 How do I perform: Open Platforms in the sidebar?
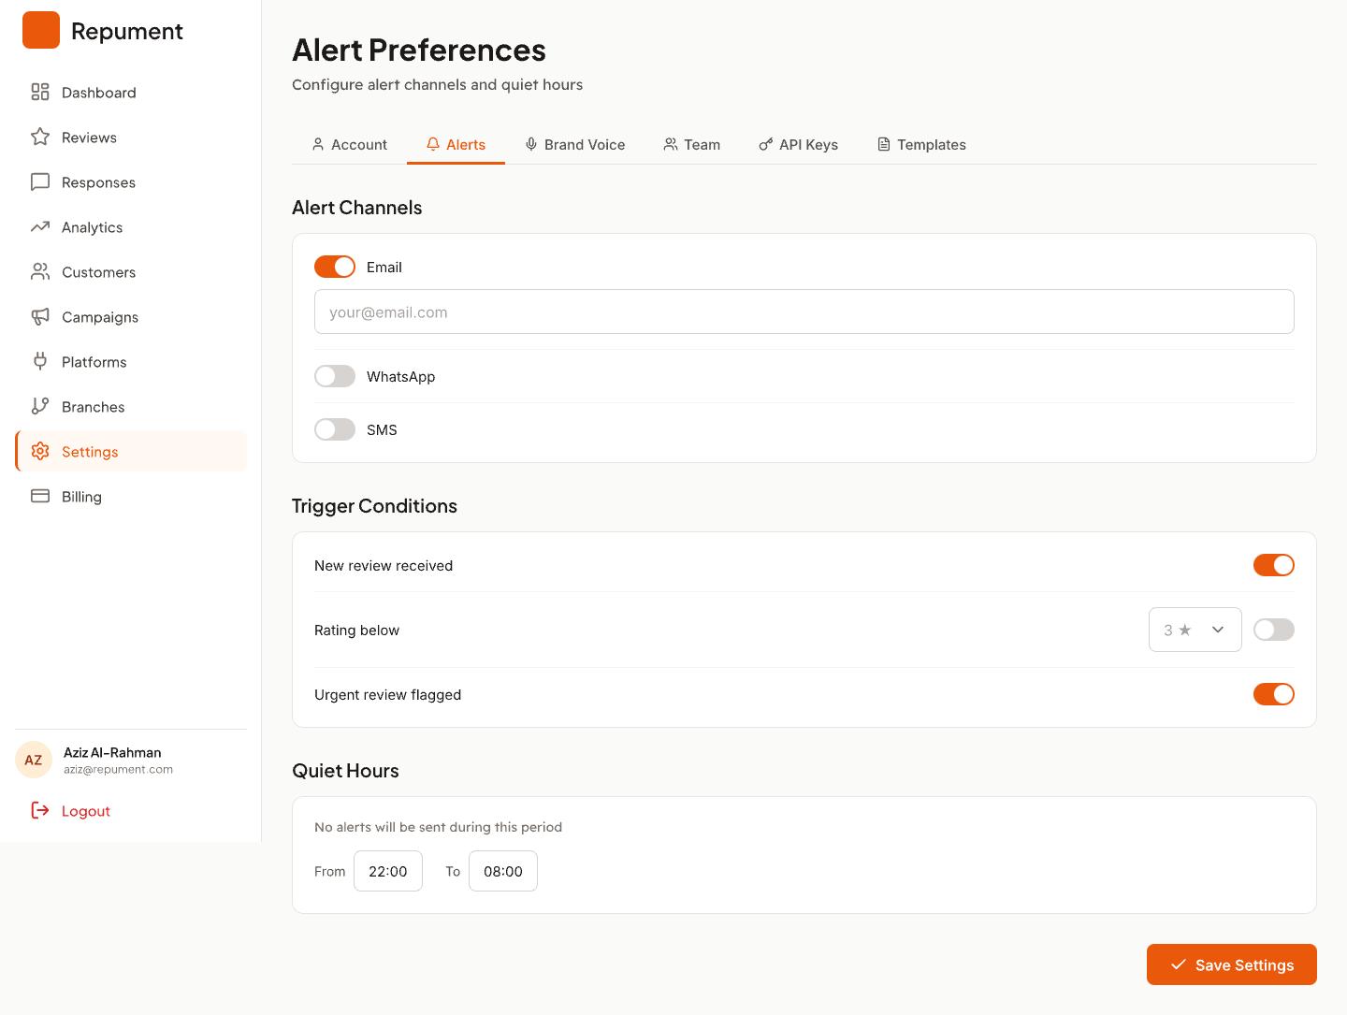[x=131, y=361]
